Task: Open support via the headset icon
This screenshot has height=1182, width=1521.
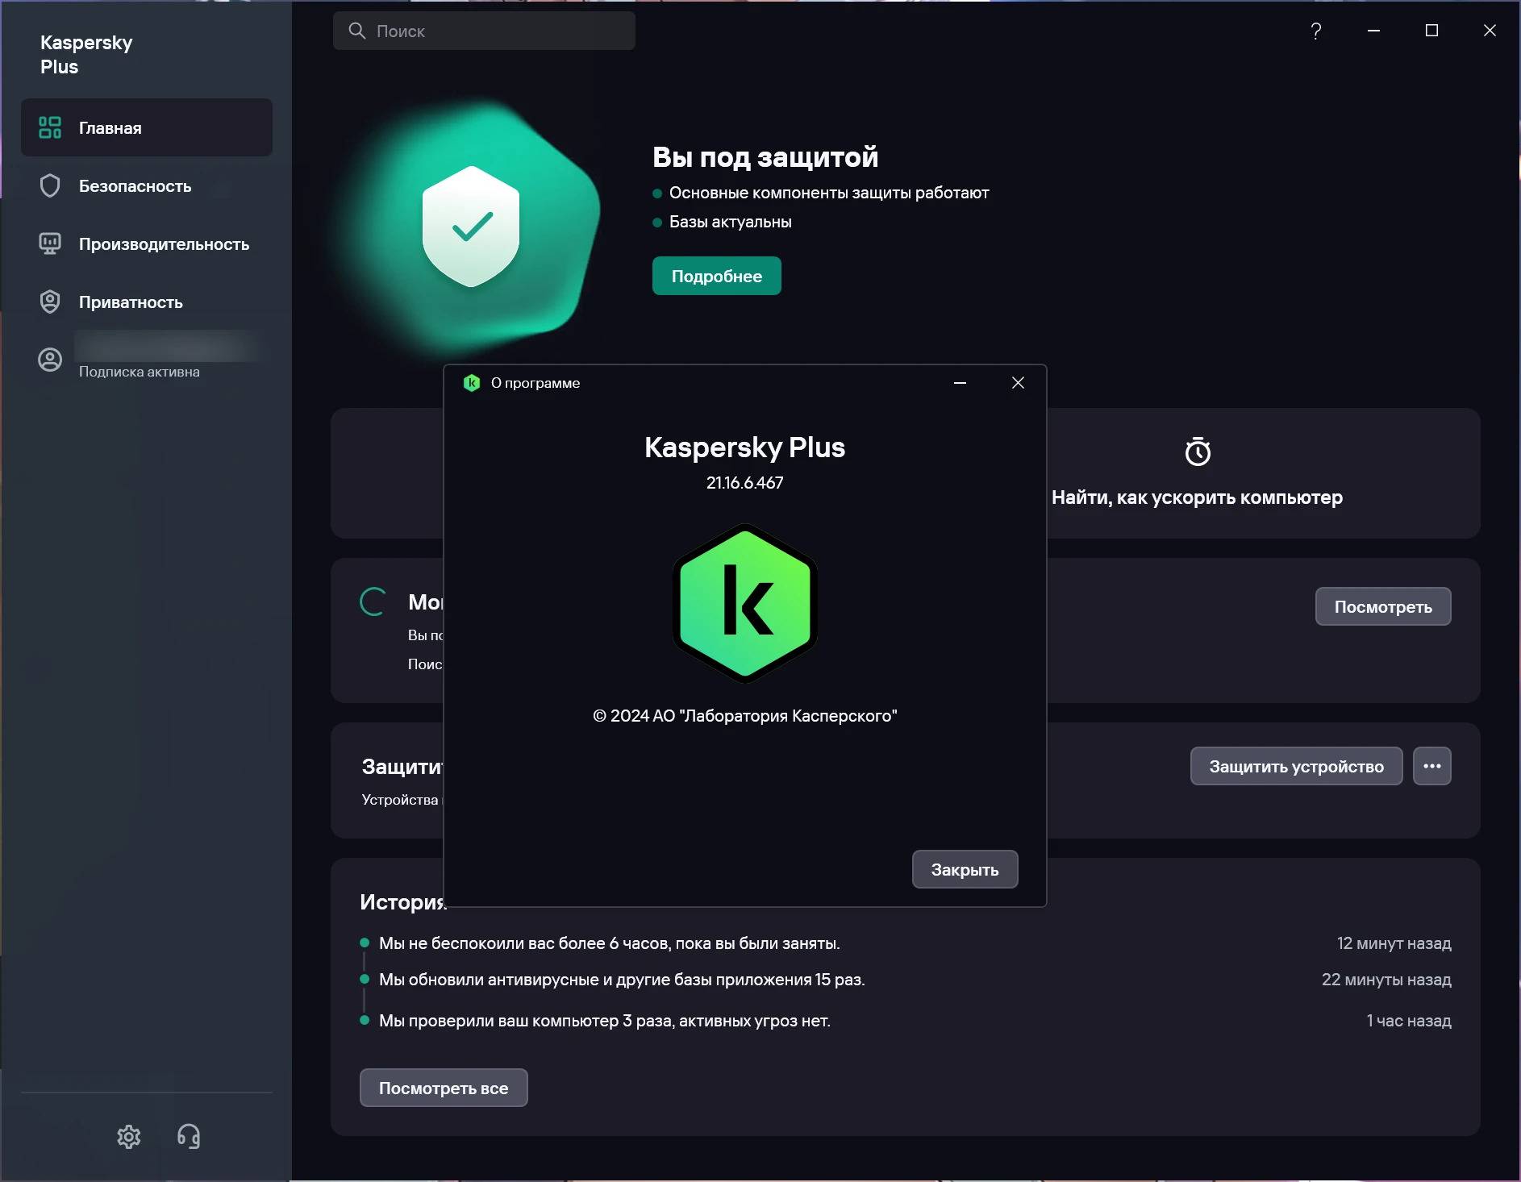Action: click(x=189, y=1137)
